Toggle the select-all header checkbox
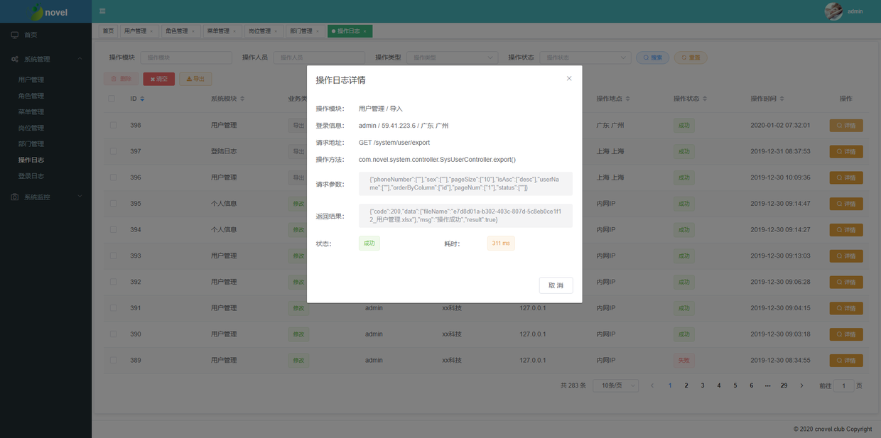 coord(112,99)
